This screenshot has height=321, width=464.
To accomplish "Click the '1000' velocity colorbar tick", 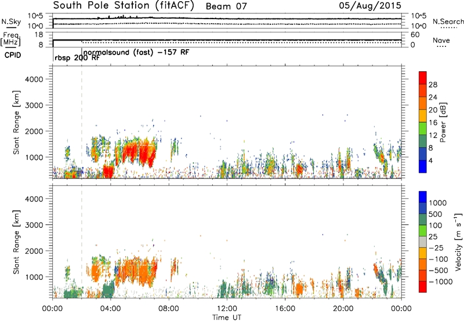I will pyautogui.click(x=438, y=203).
